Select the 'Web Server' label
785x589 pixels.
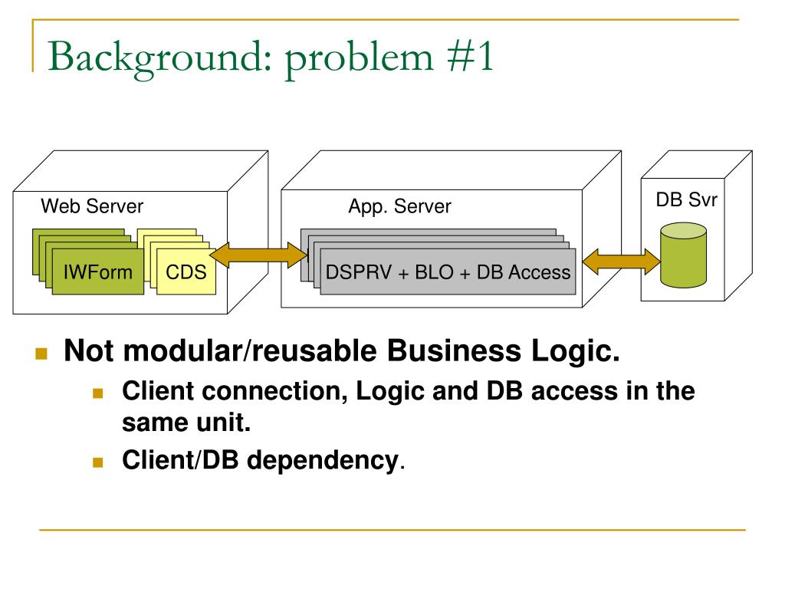pyautogui.click(x=92, y=206)
